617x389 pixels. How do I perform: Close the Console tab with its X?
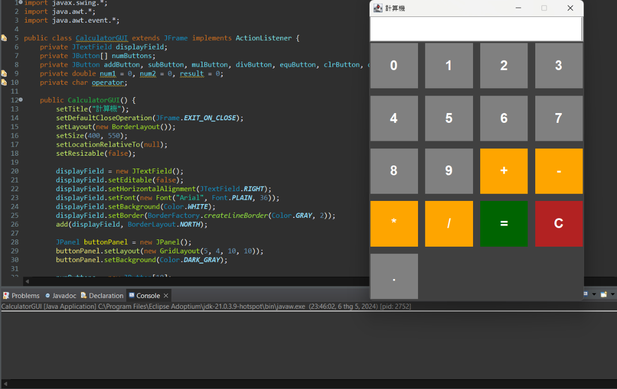click(x=166, y=295)
